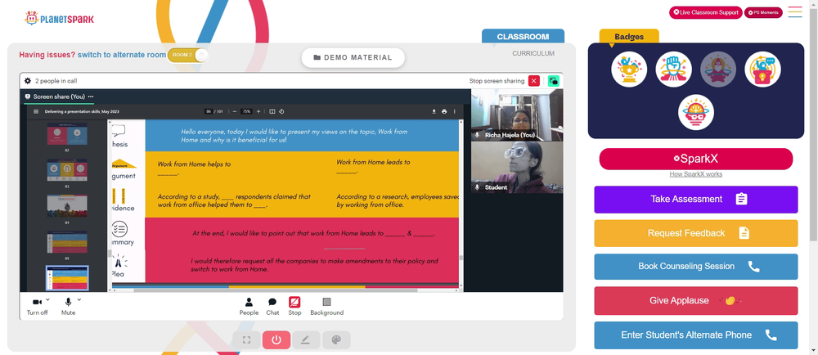Zoom in the PDF with plus
This screenshot has width=818, height=355.
coord(258,111)
